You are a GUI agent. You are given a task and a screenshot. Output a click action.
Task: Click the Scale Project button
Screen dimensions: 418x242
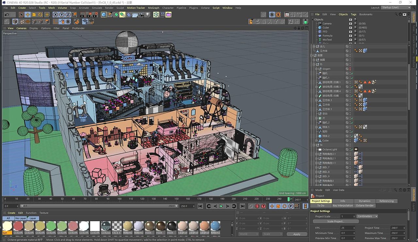pos(335,221)
